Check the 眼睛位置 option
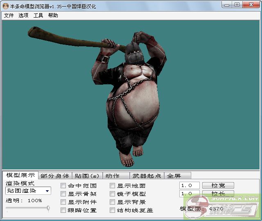The image size is (262, 221). coord(63,210)
